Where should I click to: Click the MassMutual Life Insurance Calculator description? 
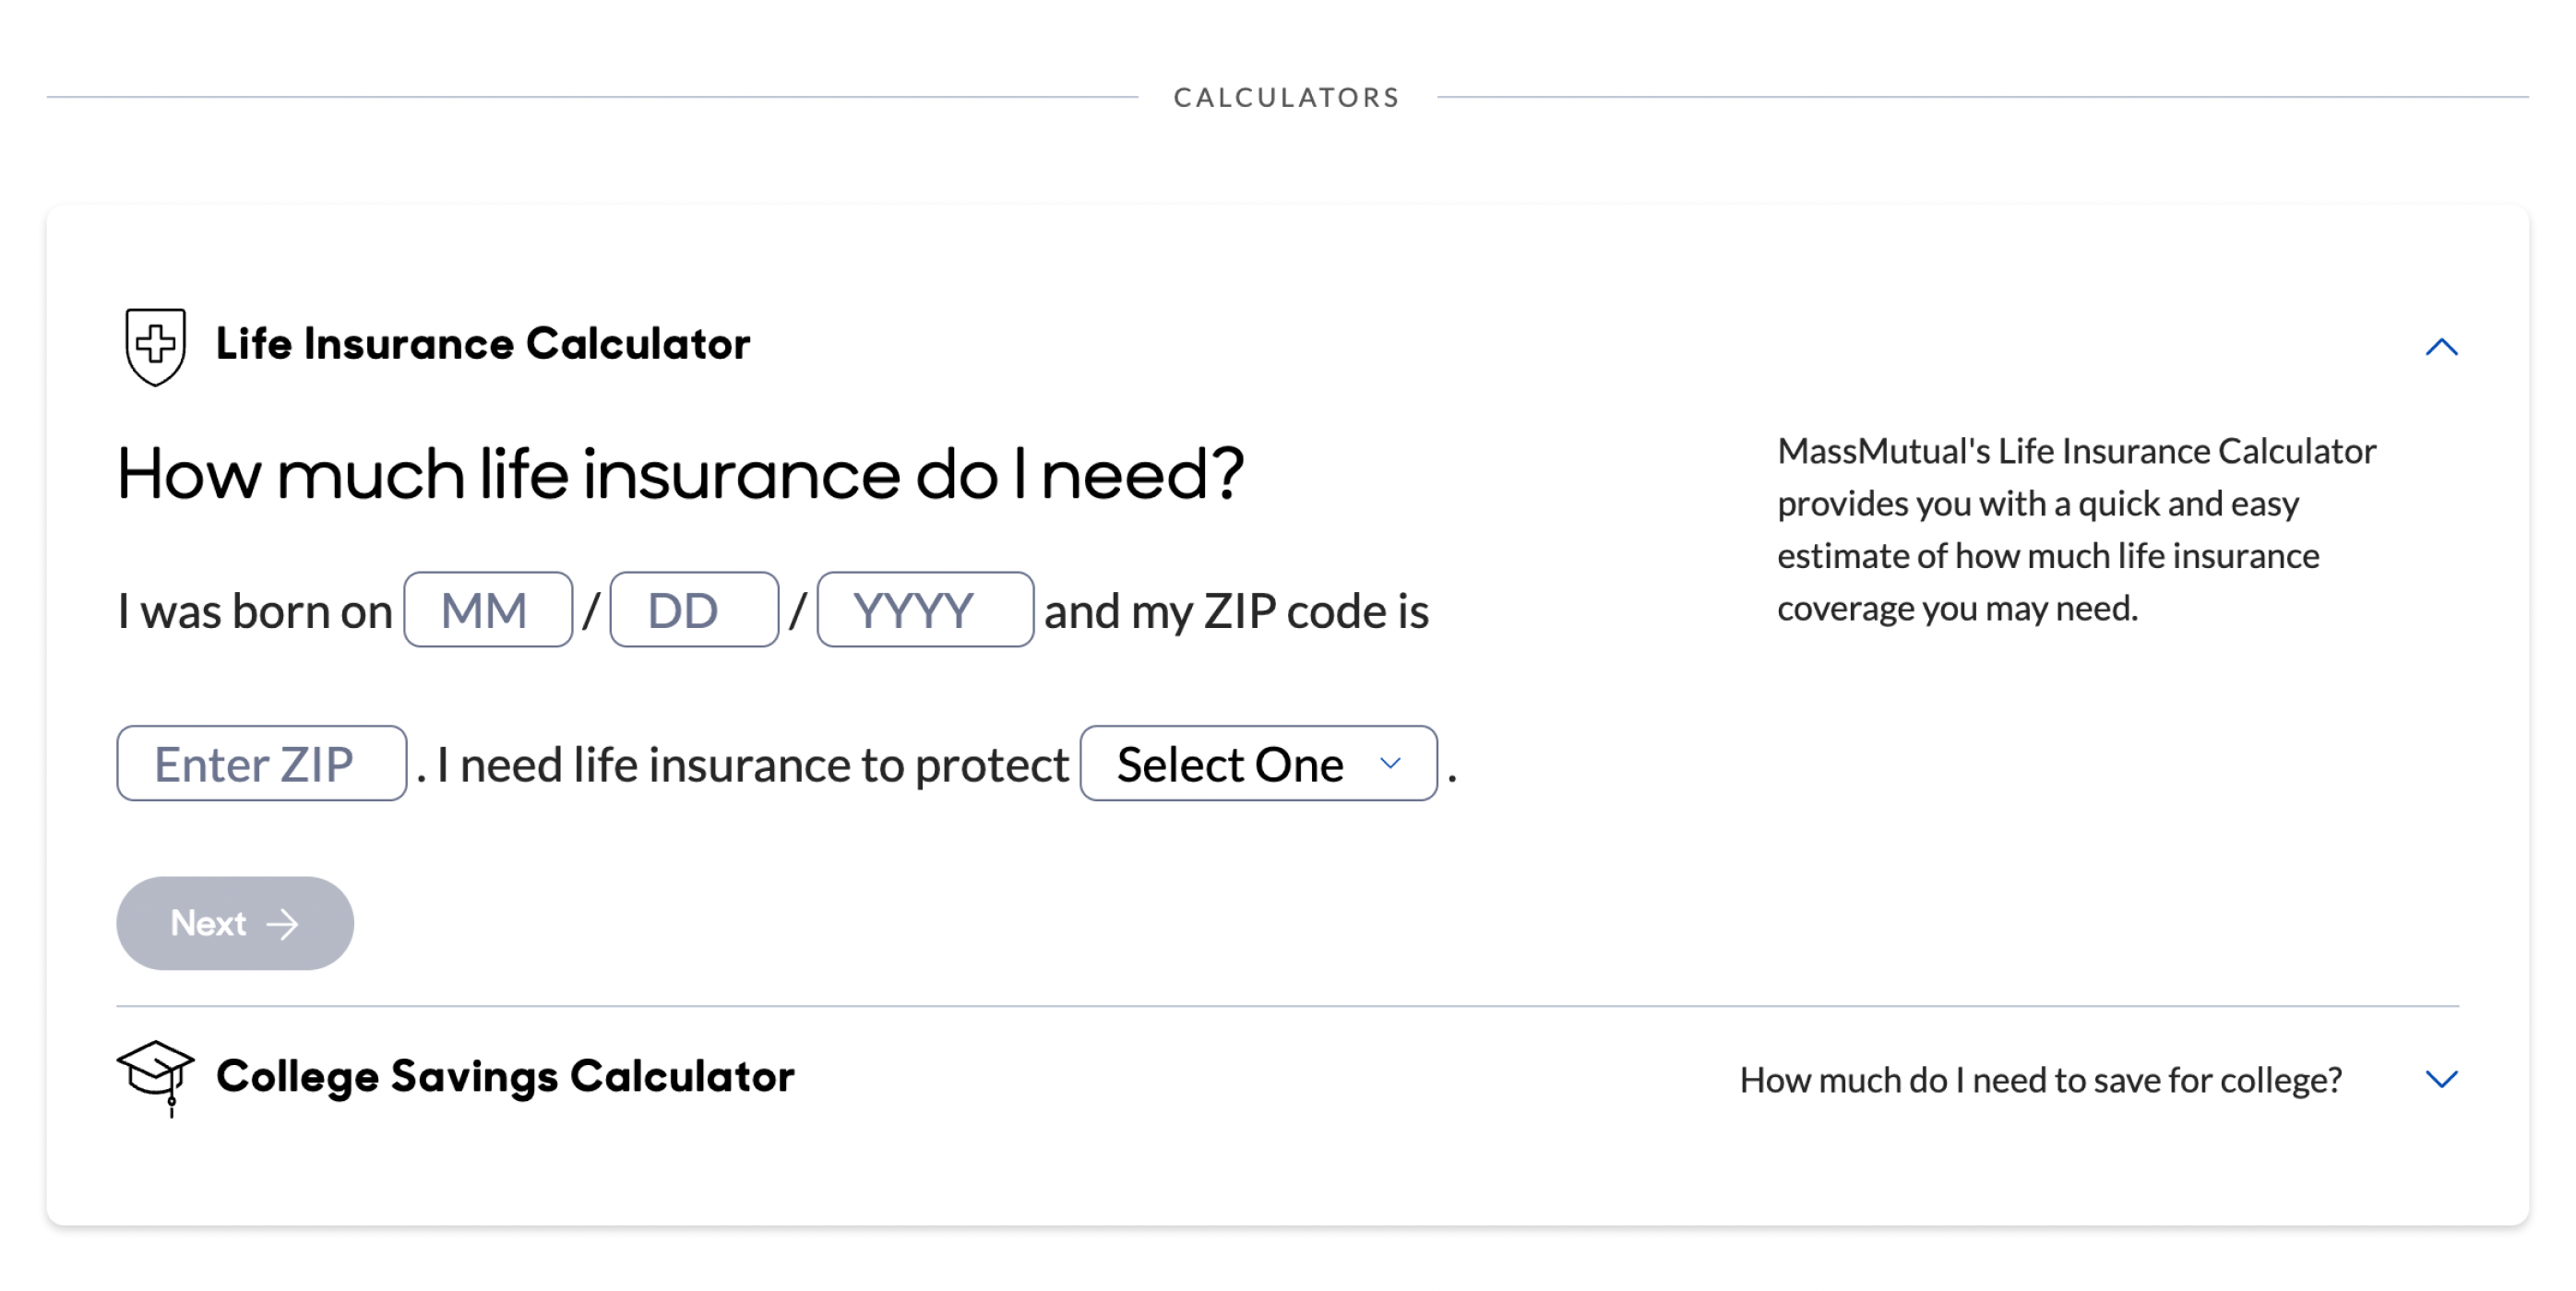tap(2076, 529)
